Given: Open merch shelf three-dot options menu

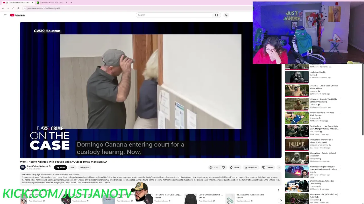Looking at the screenshot, I should pyautogui.click(x=279, y=190).
